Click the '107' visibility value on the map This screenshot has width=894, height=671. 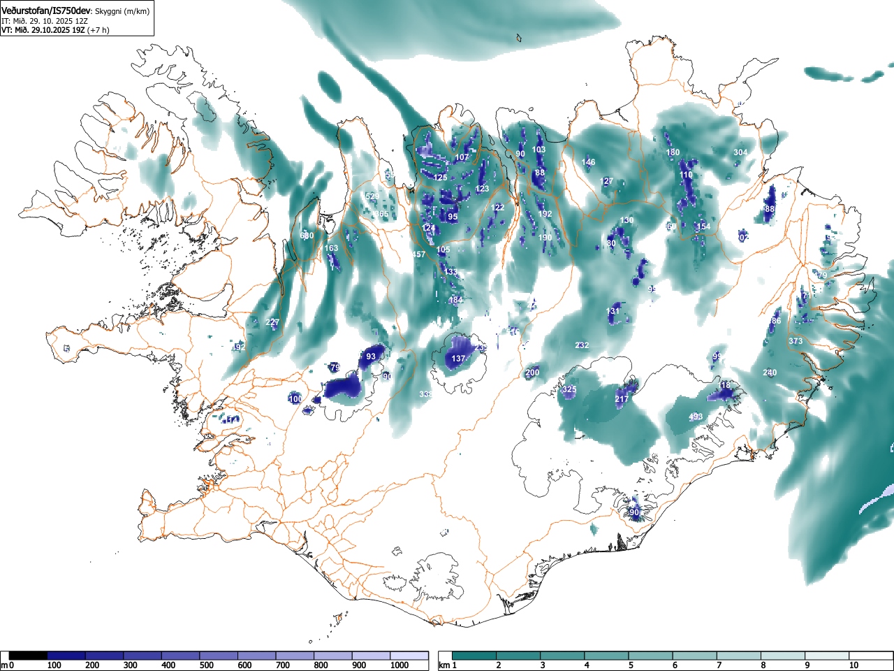(462, 157)
